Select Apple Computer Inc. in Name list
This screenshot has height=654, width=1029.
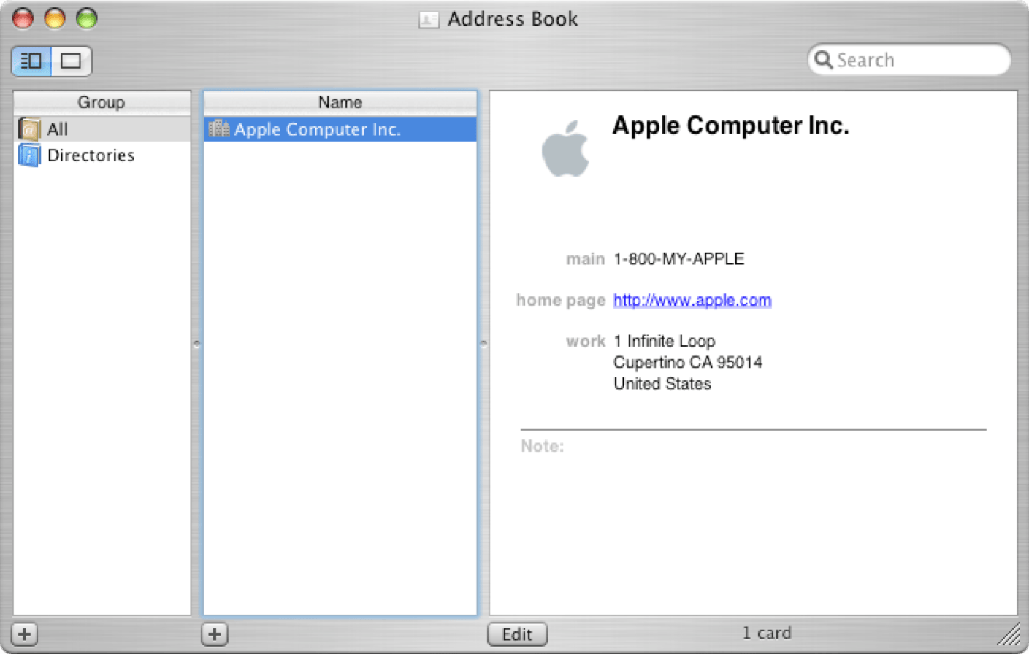point(340,129)
